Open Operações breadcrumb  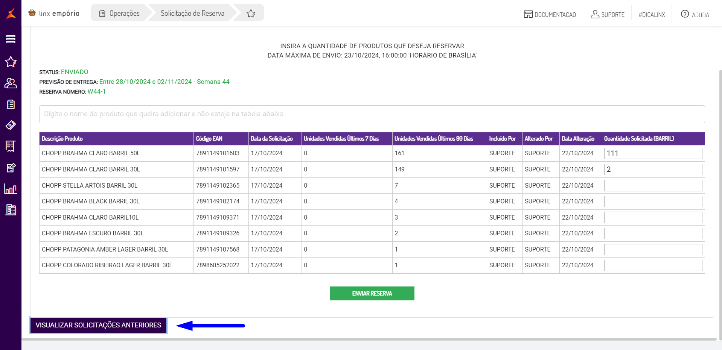tap(119, 13)
